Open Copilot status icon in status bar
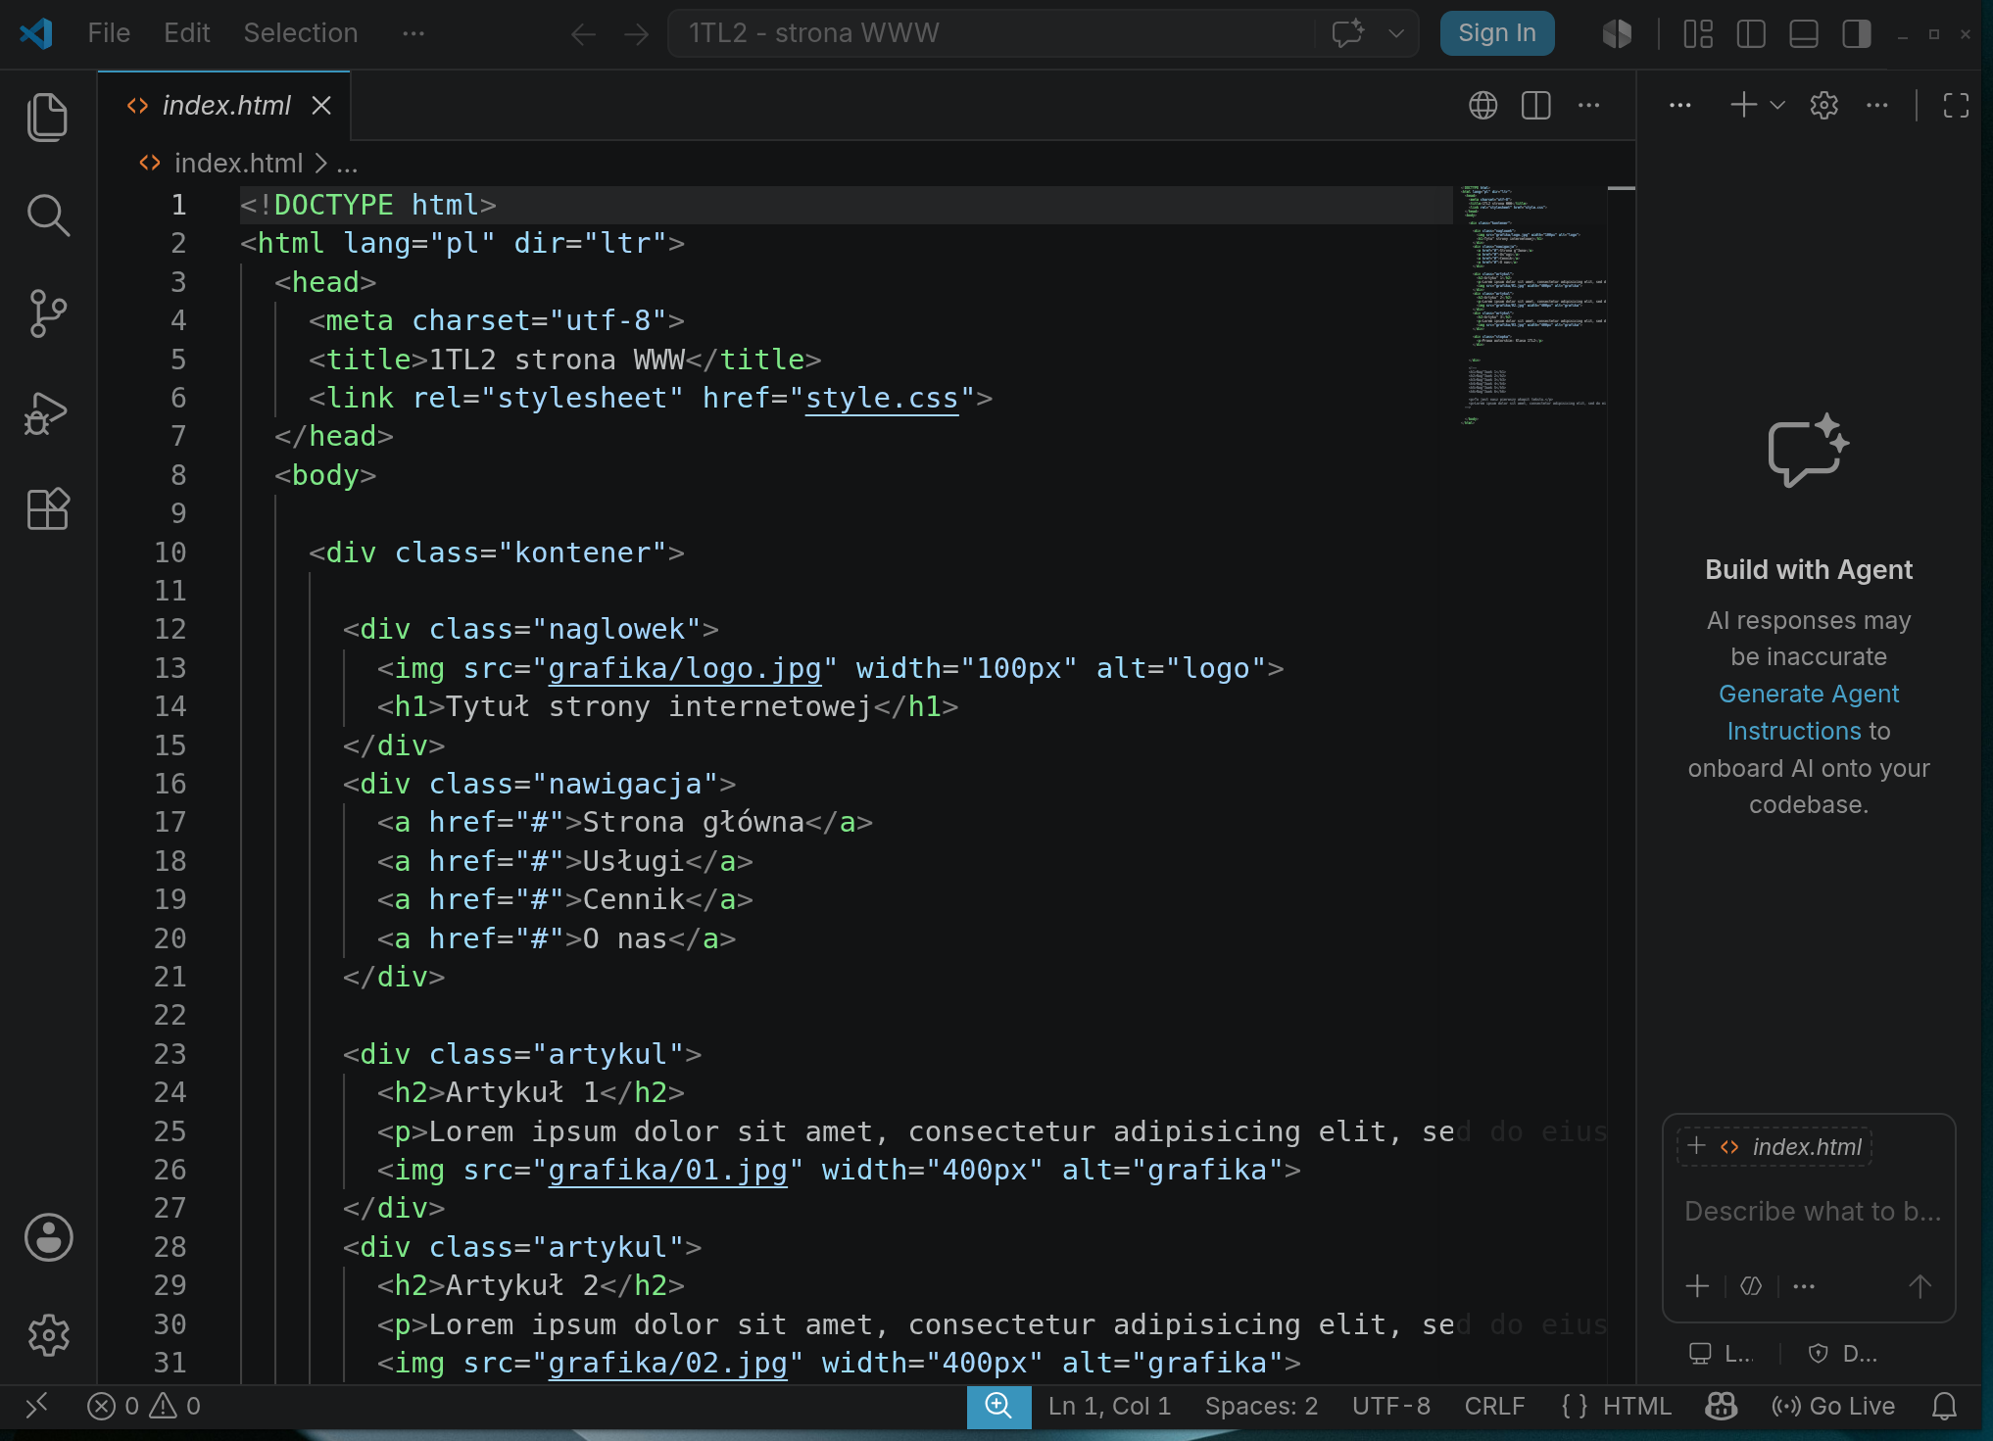This screenshot has width=1993, height=1441. click(x=1721, y=1406)
